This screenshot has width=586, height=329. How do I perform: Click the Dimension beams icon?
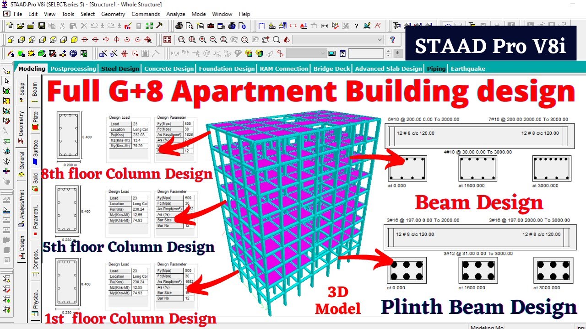[x=325, y=26]
